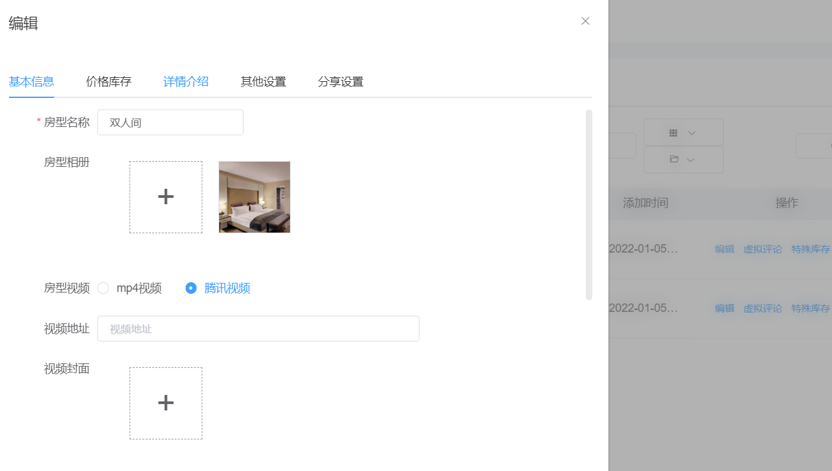832x471 pixels.
Task: Click the 视频封面 label
Action: point(66,369)
